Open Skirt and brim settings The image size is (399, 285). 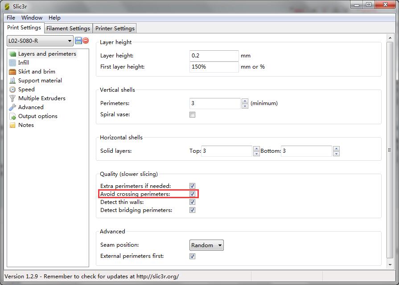(37, 72)
